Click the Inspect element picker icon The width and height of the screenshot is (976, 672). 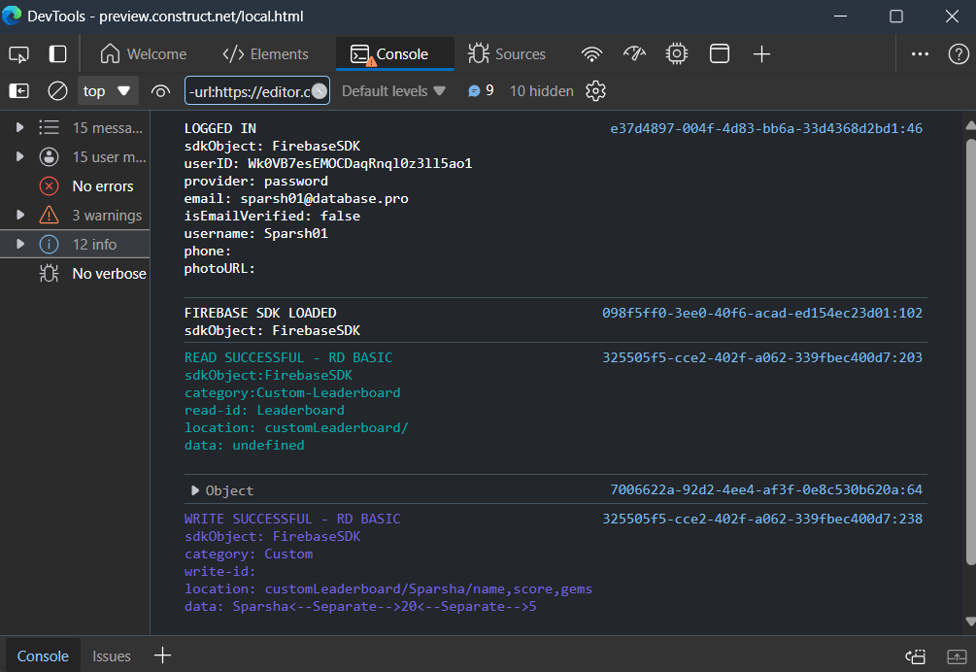pyautogui.click(x=19, y=54)
